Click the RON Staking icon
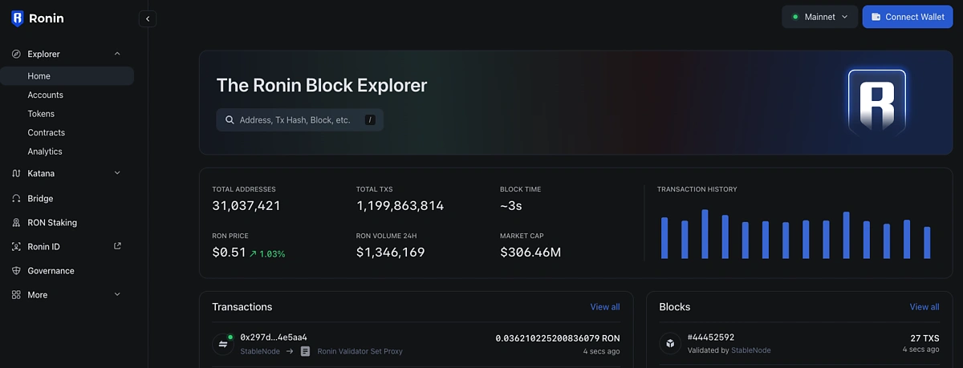 click(x=16, y=222)
